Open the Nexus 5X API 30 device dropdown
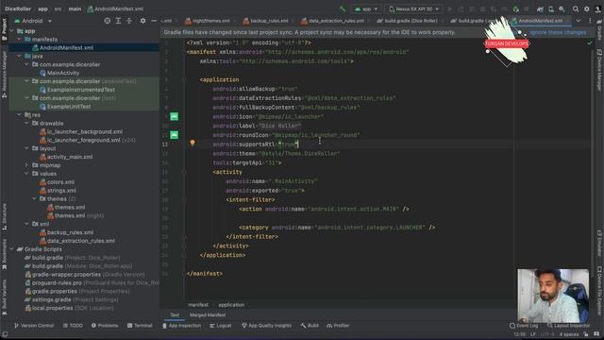 (x=413, y=8)
